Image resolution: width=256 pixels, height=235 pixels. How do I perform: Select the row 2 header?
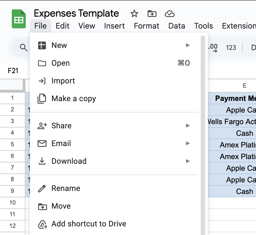tap(12, 110)
